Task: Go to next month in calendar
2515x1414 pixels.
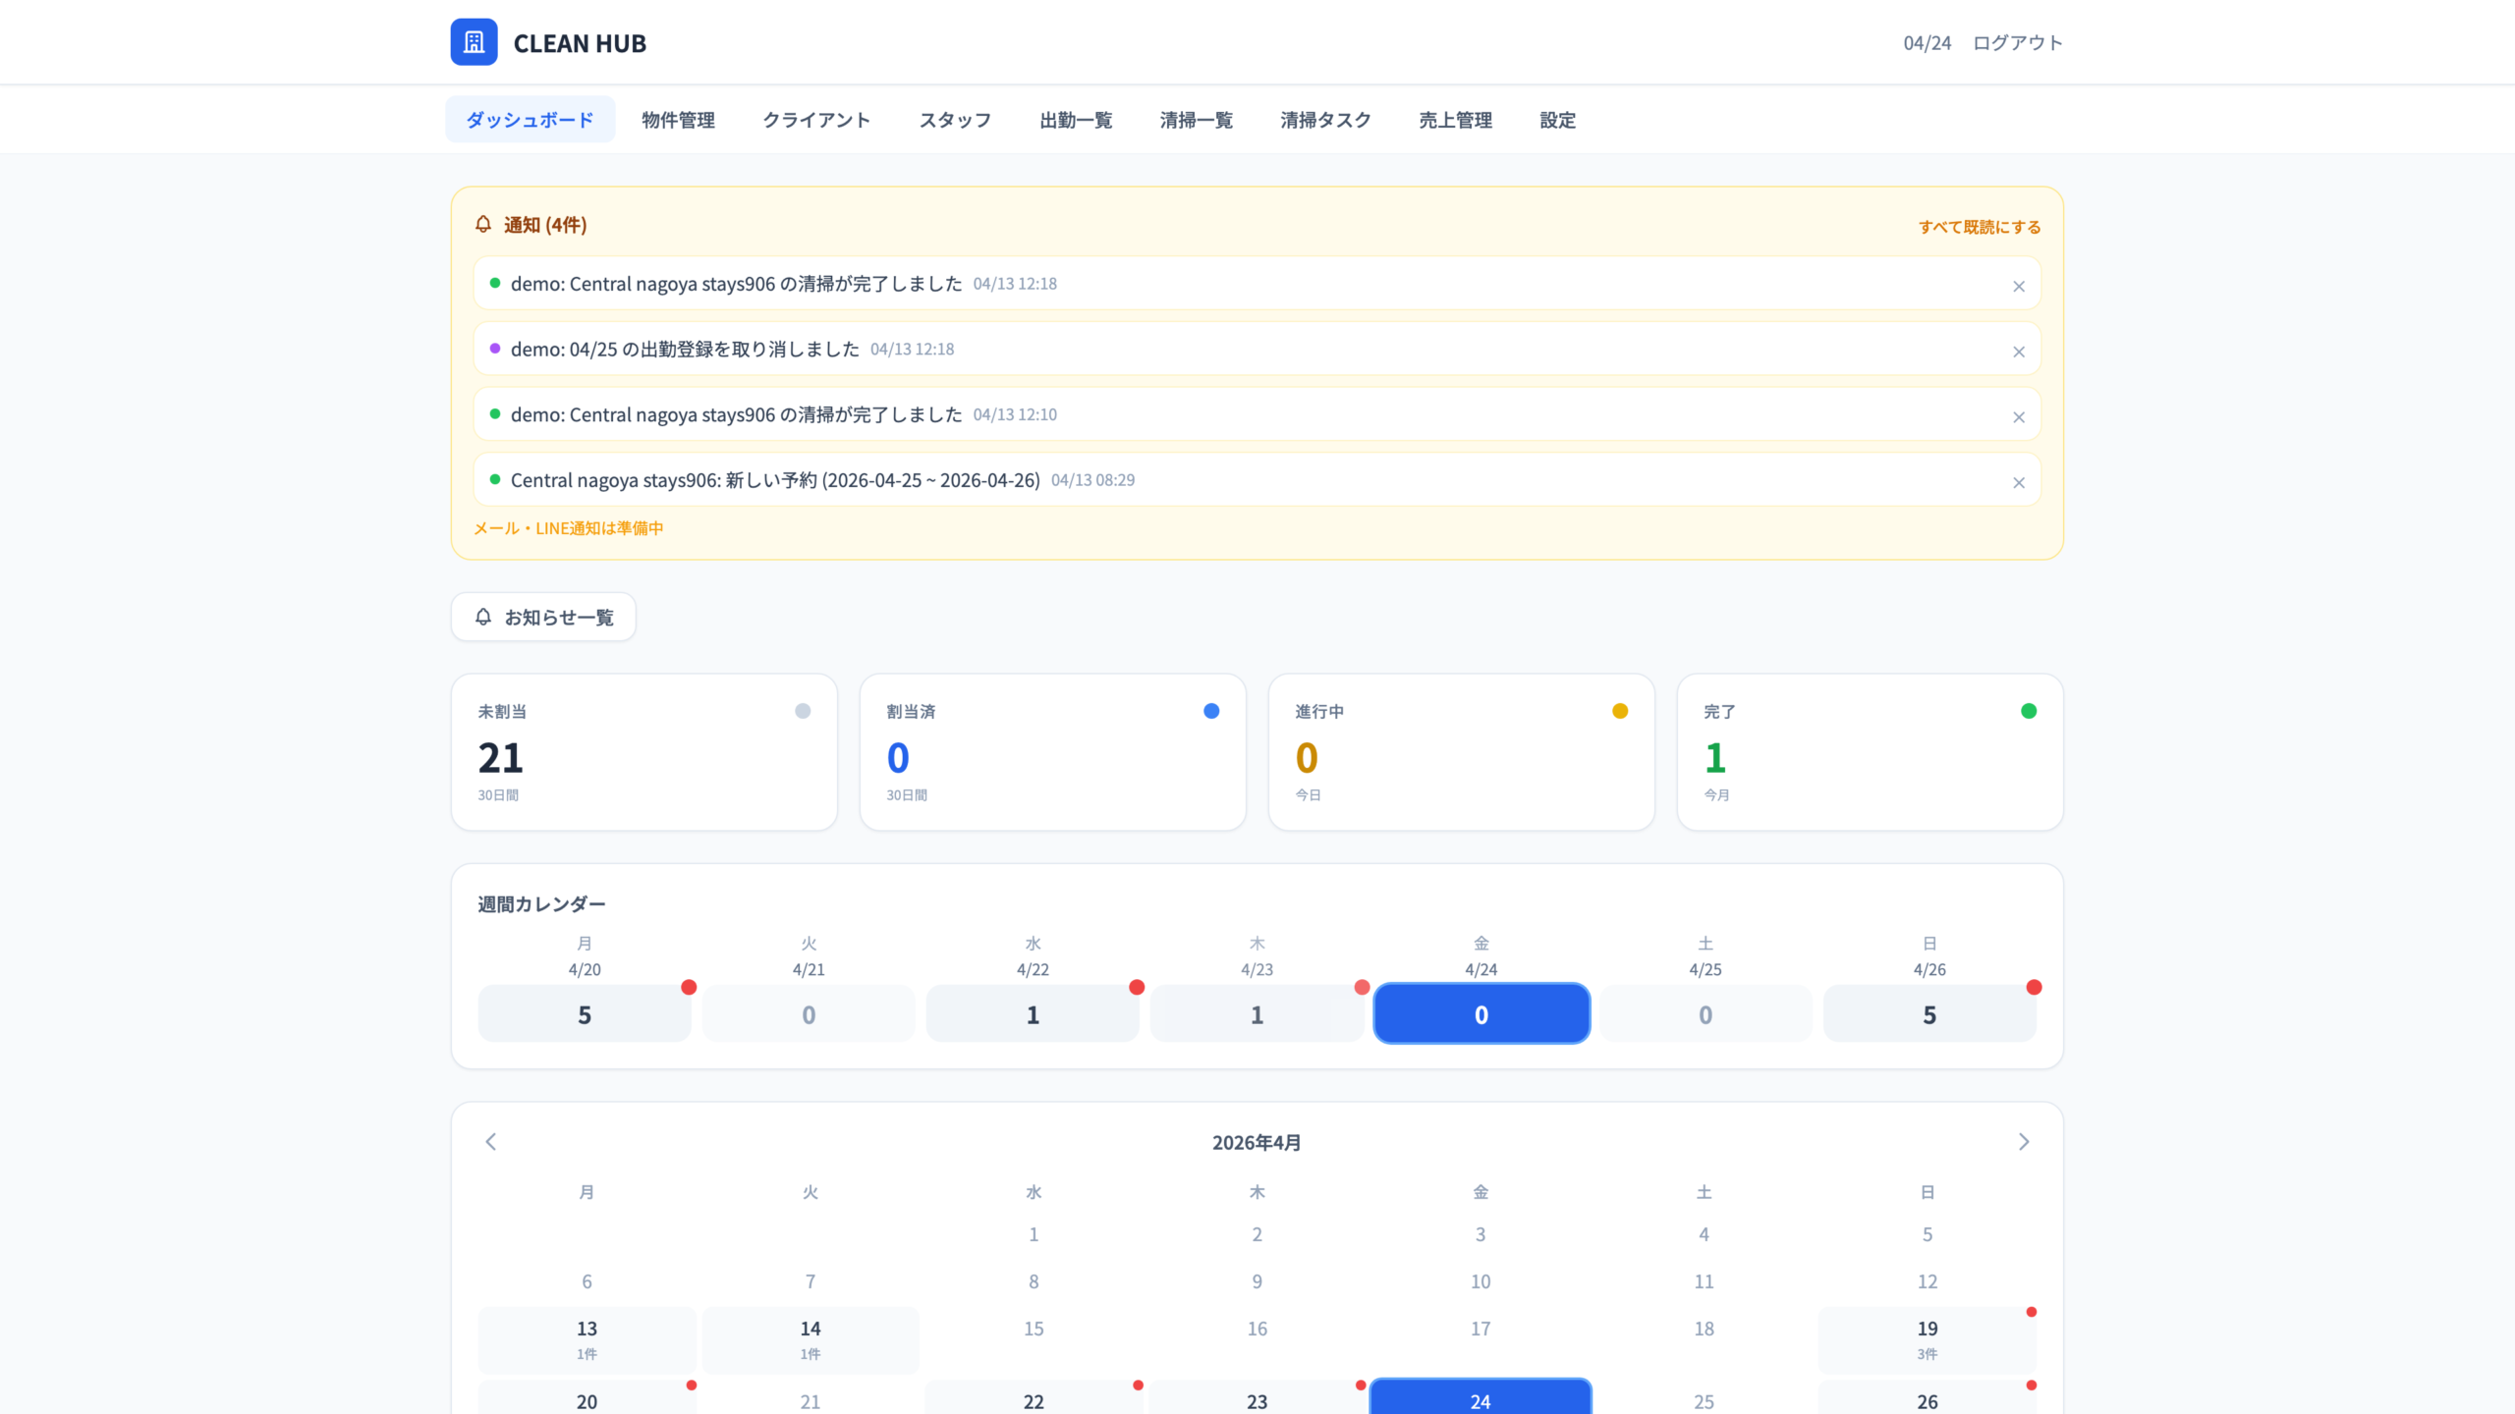Action: click(2024, 1142)
